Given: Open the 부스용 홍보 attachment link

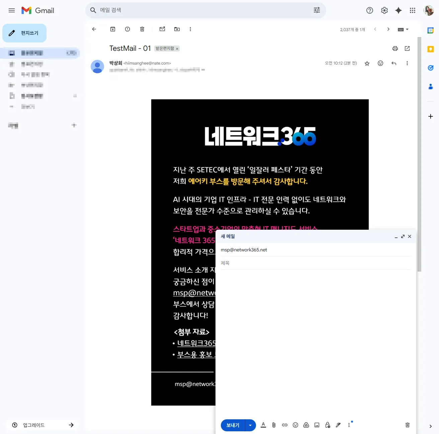Looking at the screenshot, I should pos(196,355).
